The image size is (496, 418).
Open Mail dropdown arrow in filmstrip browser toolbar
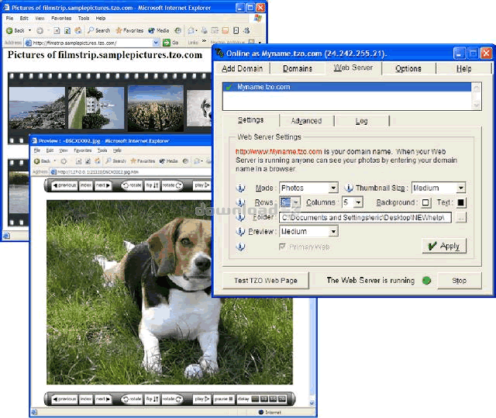pyautogui.click(x=196, y=31)
